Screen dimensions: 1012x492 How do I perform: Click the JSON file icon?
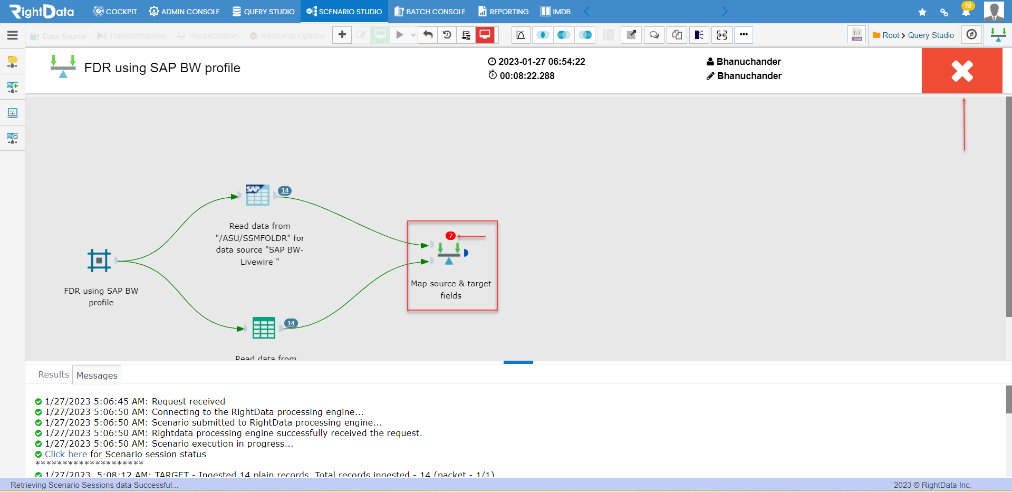pos(857,35)
